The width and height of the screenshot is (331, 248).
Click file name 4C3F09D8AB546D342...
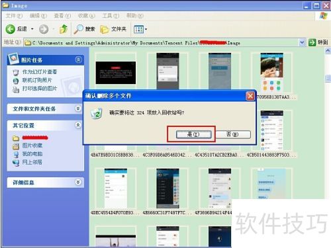tap(167, 155)
